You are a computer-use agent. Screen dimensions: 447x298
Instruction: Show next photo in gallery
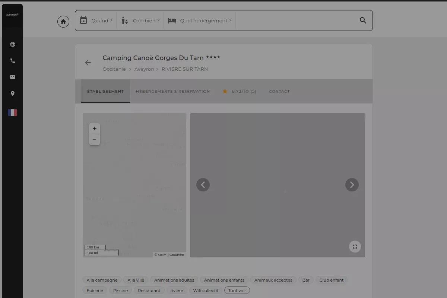point(352,185)
